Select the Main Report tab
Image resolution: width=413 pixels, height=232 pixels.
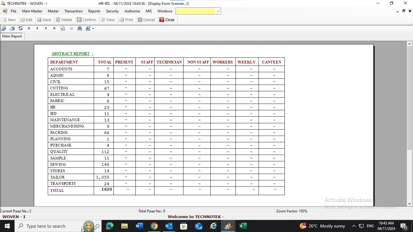pyautogui.click(x=12, y=36)
